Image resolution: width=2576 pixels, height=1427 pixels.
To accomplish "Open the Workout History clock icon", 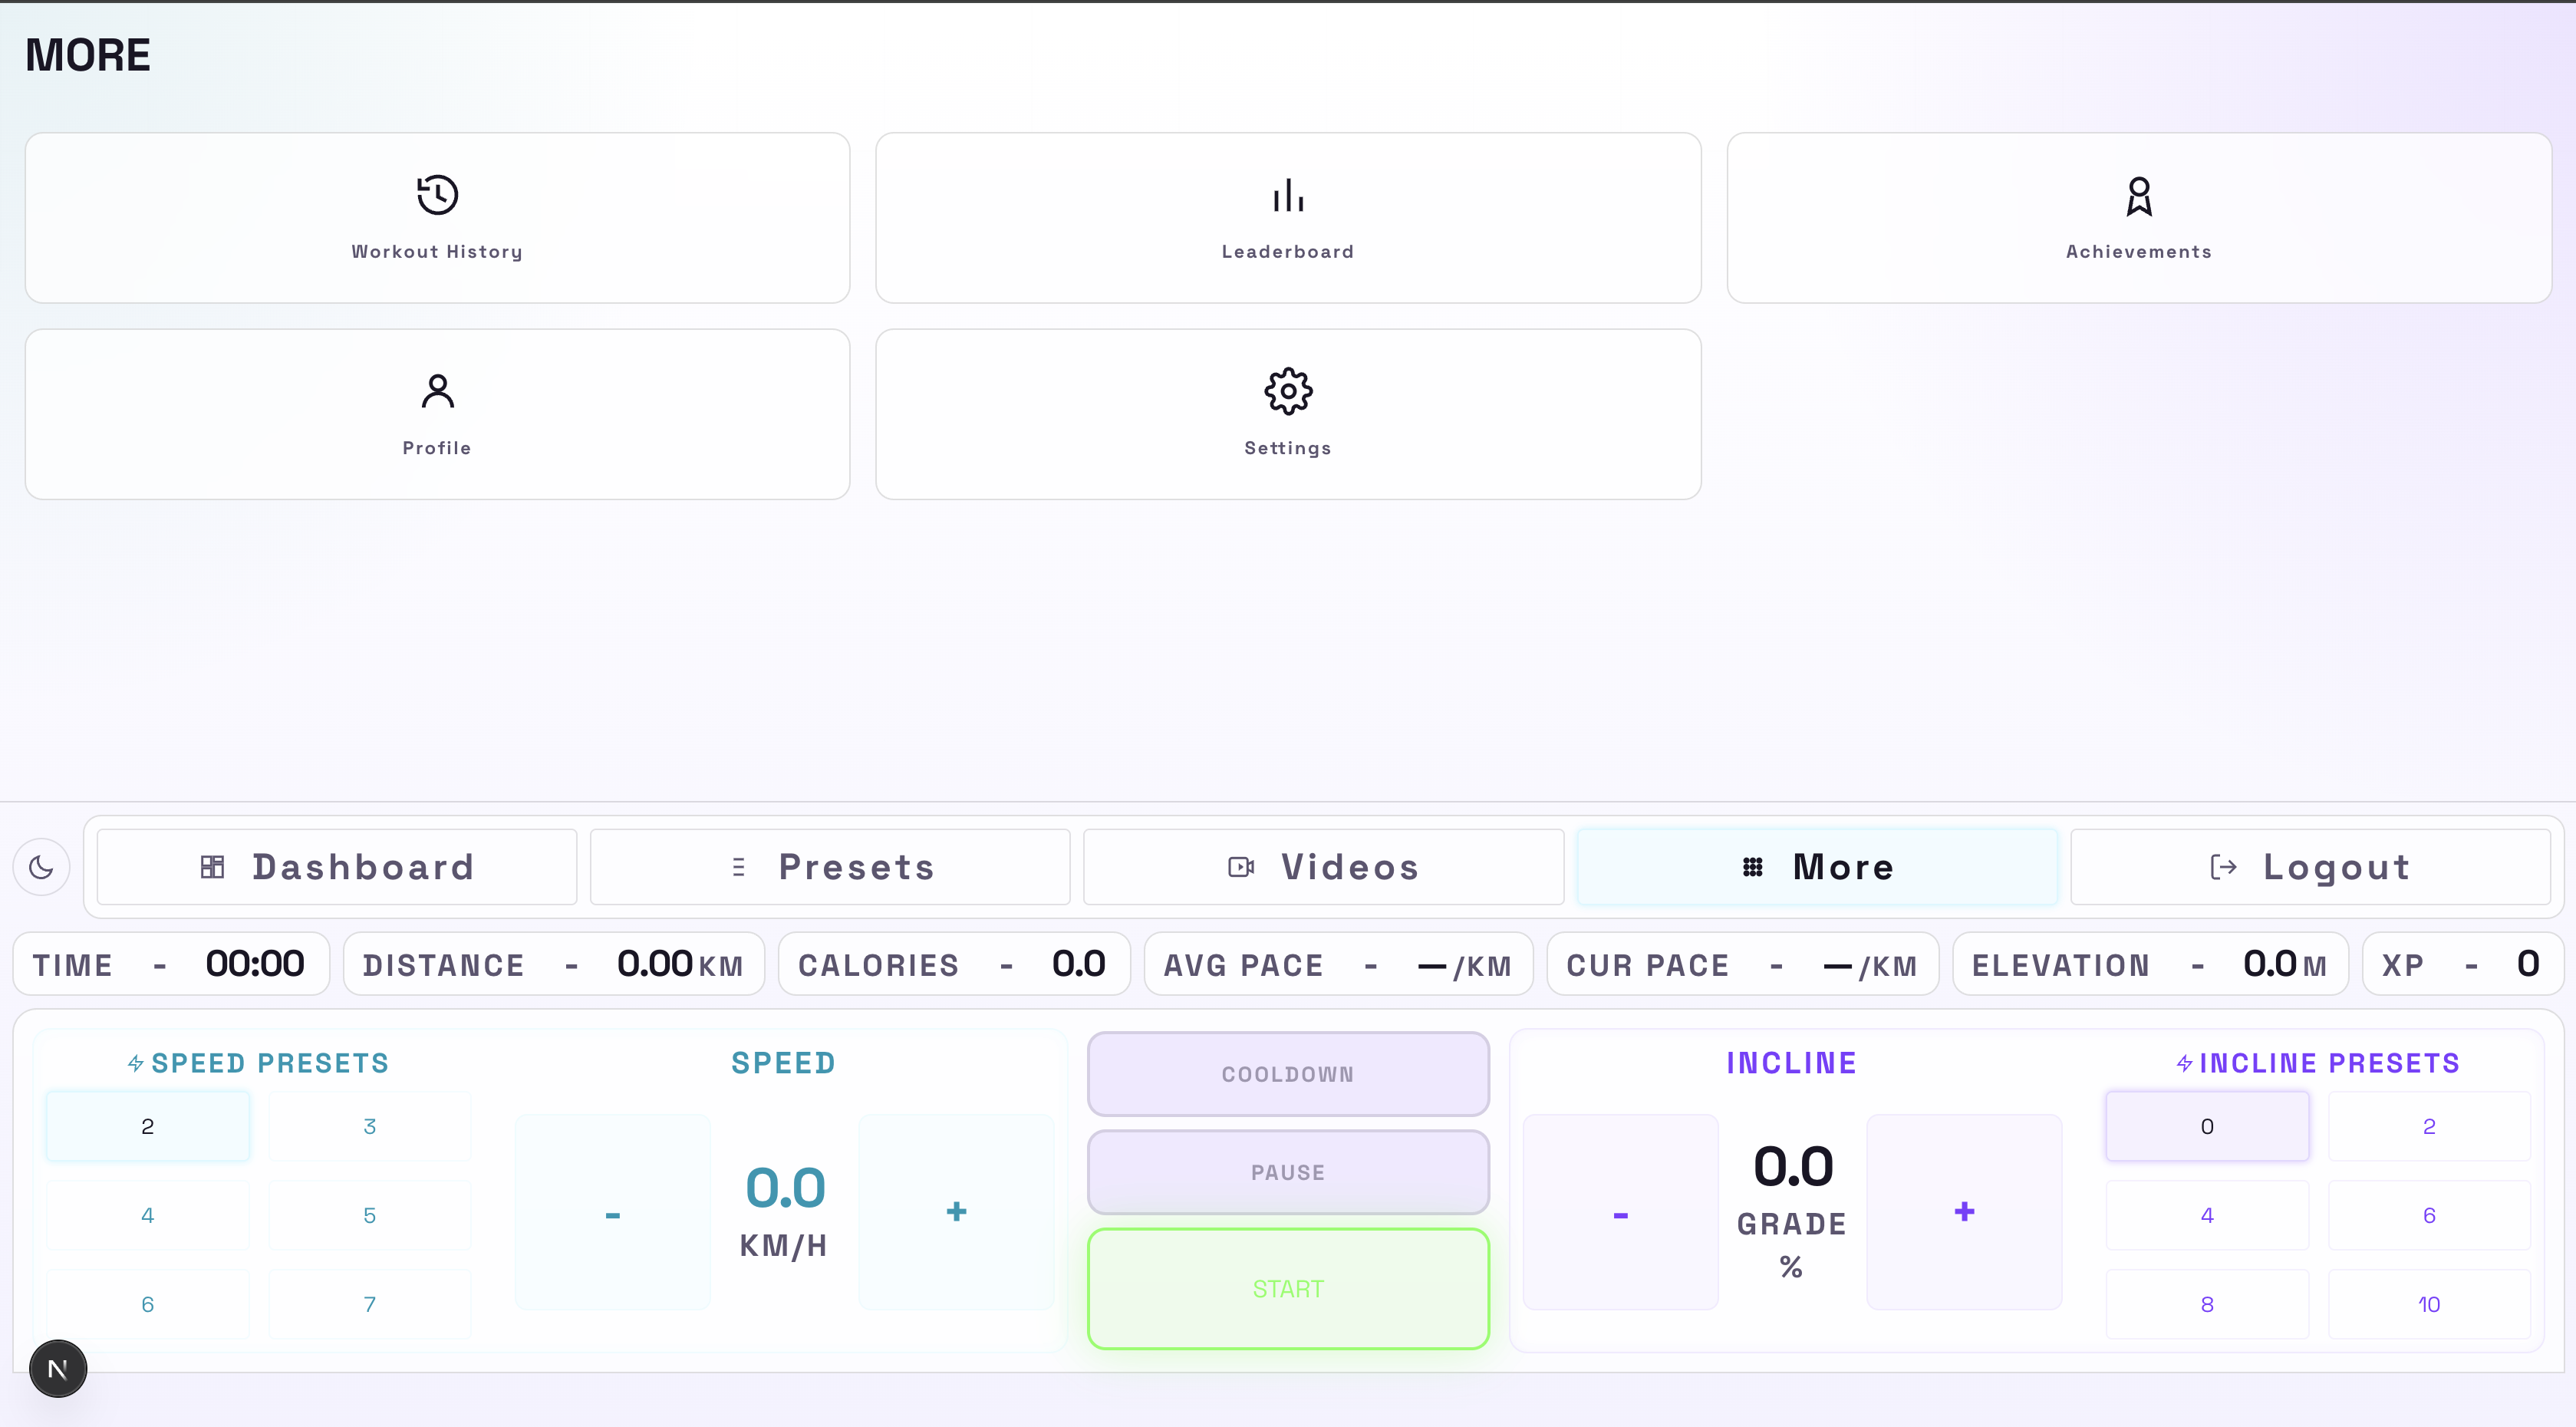I will [x=437, y=195].
